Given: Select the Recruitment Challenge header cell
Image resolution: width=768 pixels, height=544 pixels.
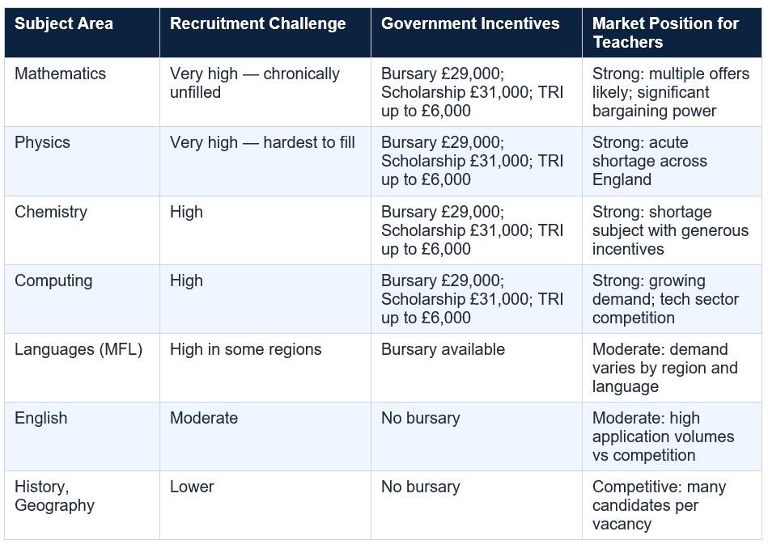Looking at the screenshot, I should point(265,33).
